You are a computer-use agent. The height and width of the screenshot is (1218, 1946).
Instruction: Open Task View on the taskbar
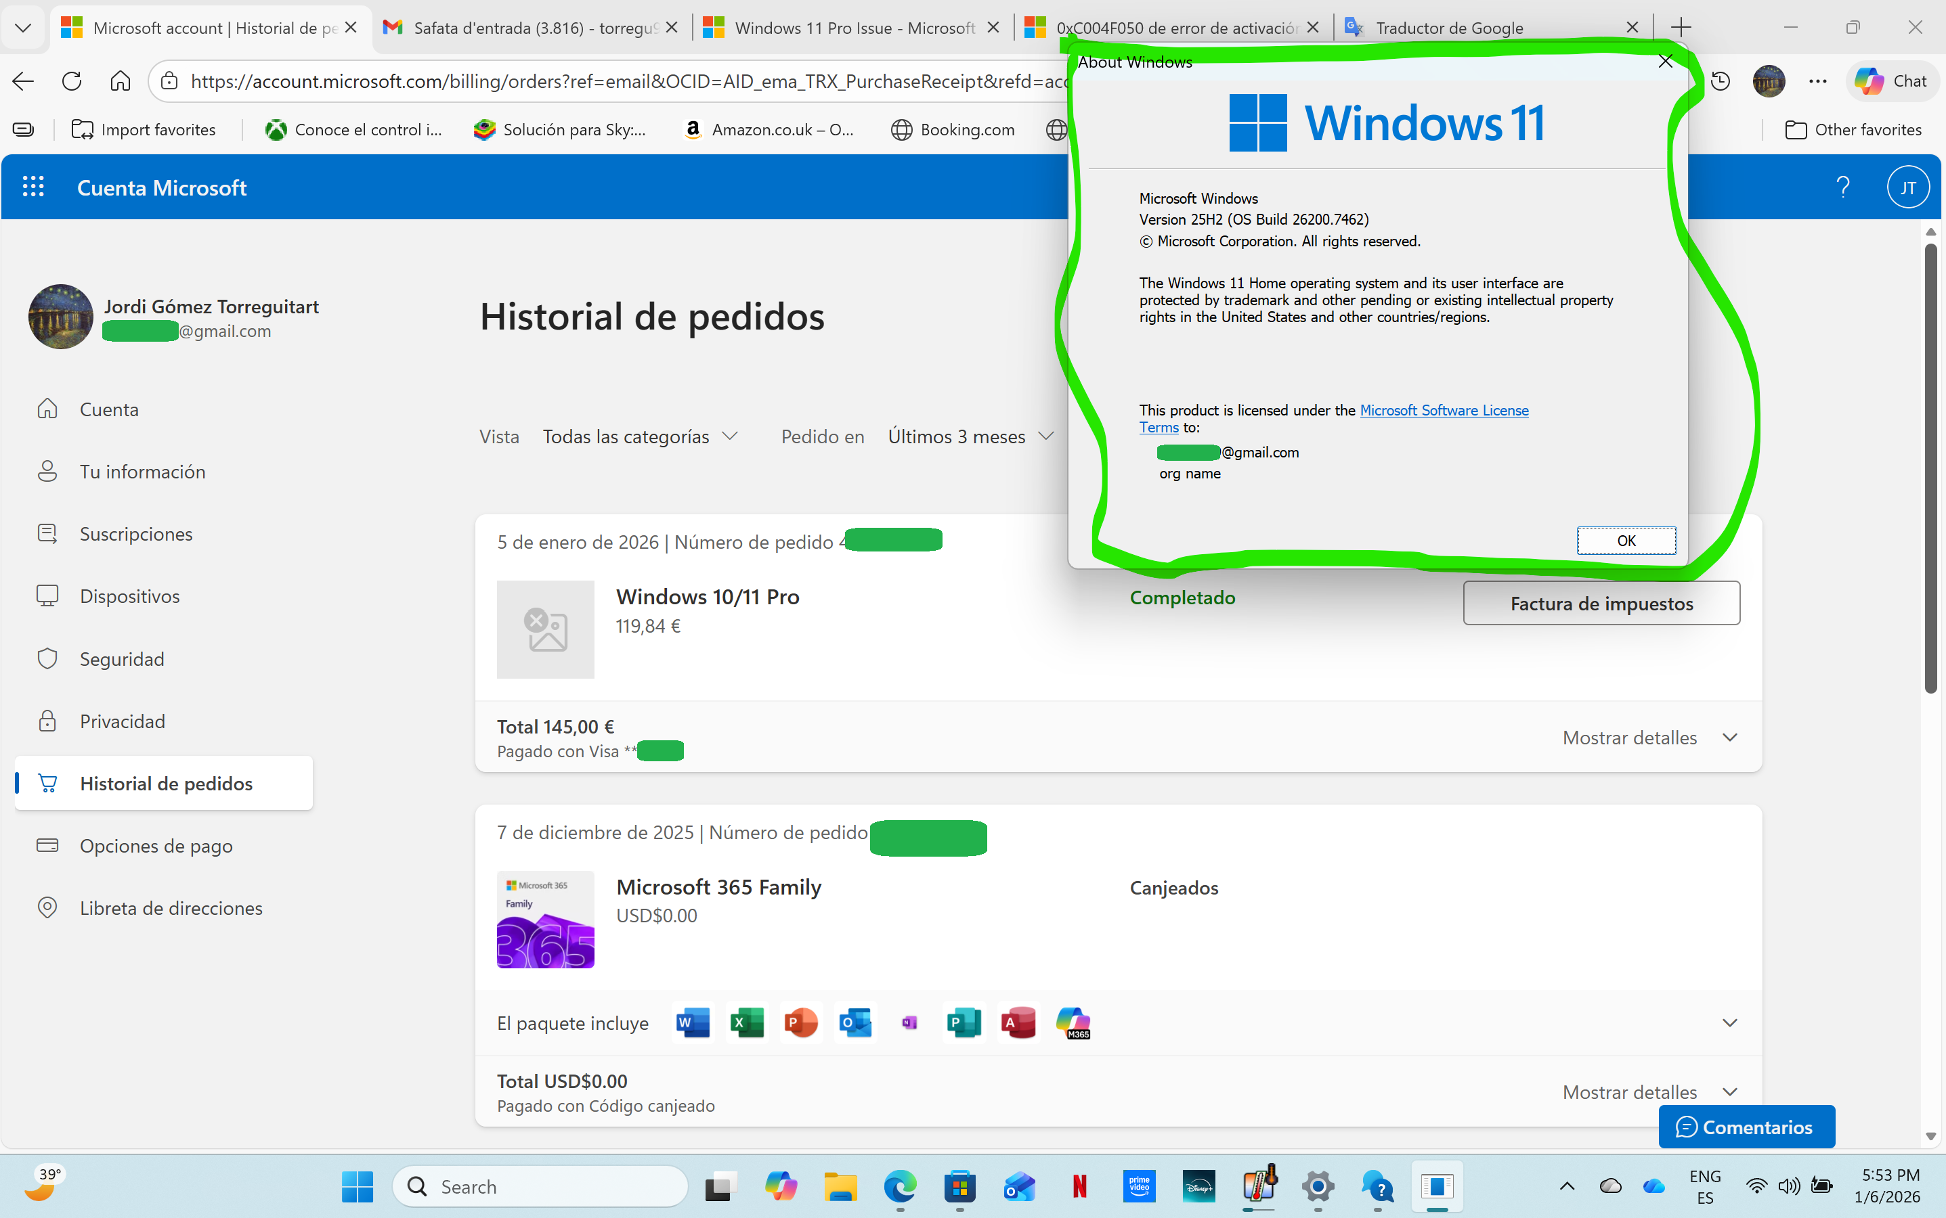pyautogui.click(x=720, y=1187)
